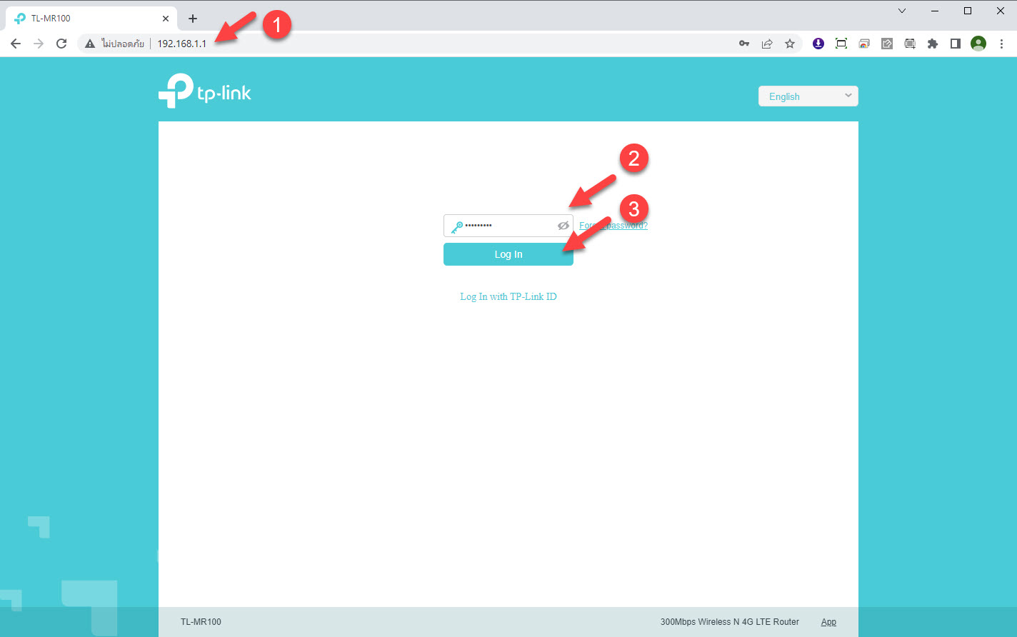
Task: Open the tab search chevron
Action: [902, 11]
